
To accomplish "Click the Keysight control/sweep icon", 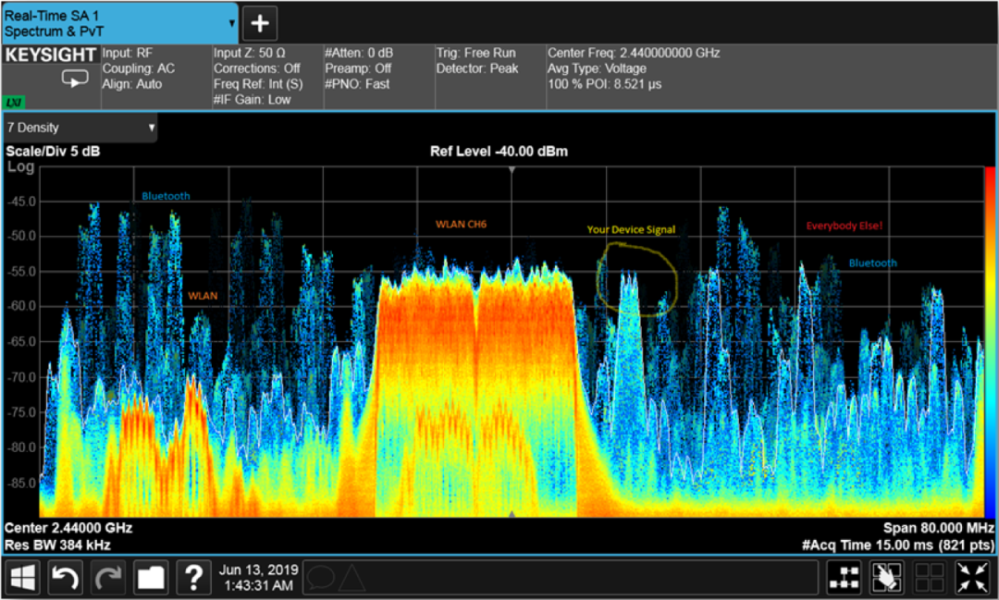I will tap(74, 79).
